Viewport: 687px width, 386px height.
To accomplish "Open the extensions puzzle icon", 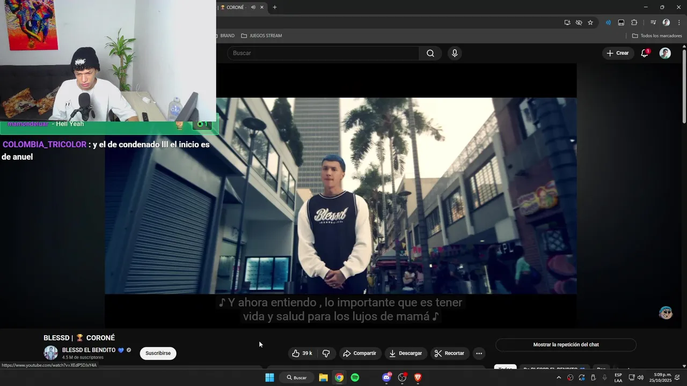I will [634, 23].
